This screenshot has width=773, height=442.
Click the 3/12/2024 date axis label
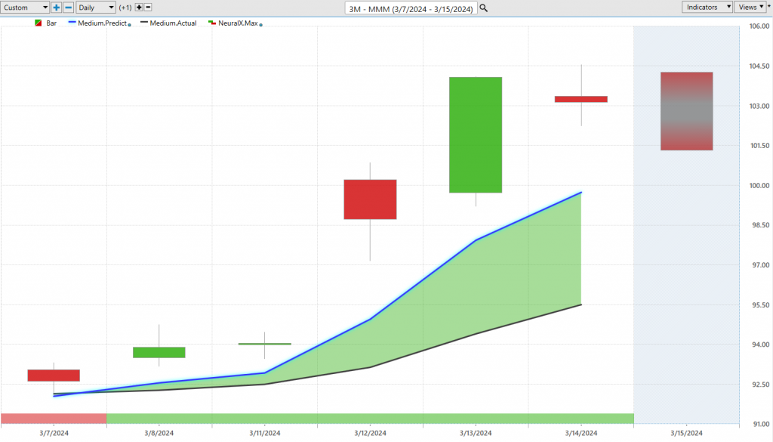tap(370, 433)
